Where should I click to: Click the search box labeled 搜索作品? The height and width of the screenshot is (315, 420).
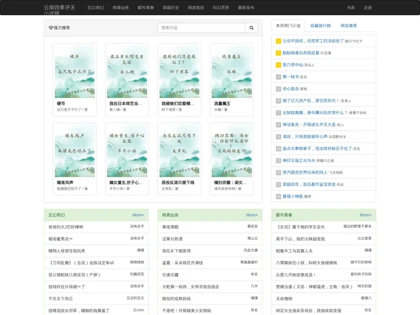tap(201, 27)
